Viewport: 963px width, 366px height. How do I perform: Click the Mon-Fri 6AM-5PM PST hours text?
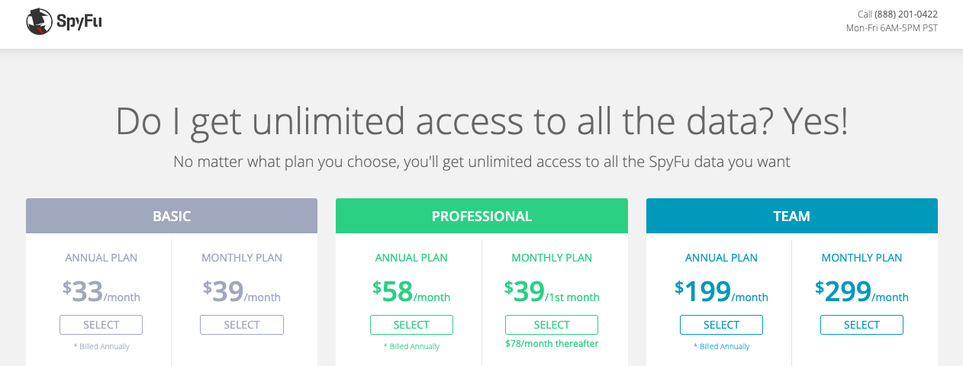click(892, 28)
